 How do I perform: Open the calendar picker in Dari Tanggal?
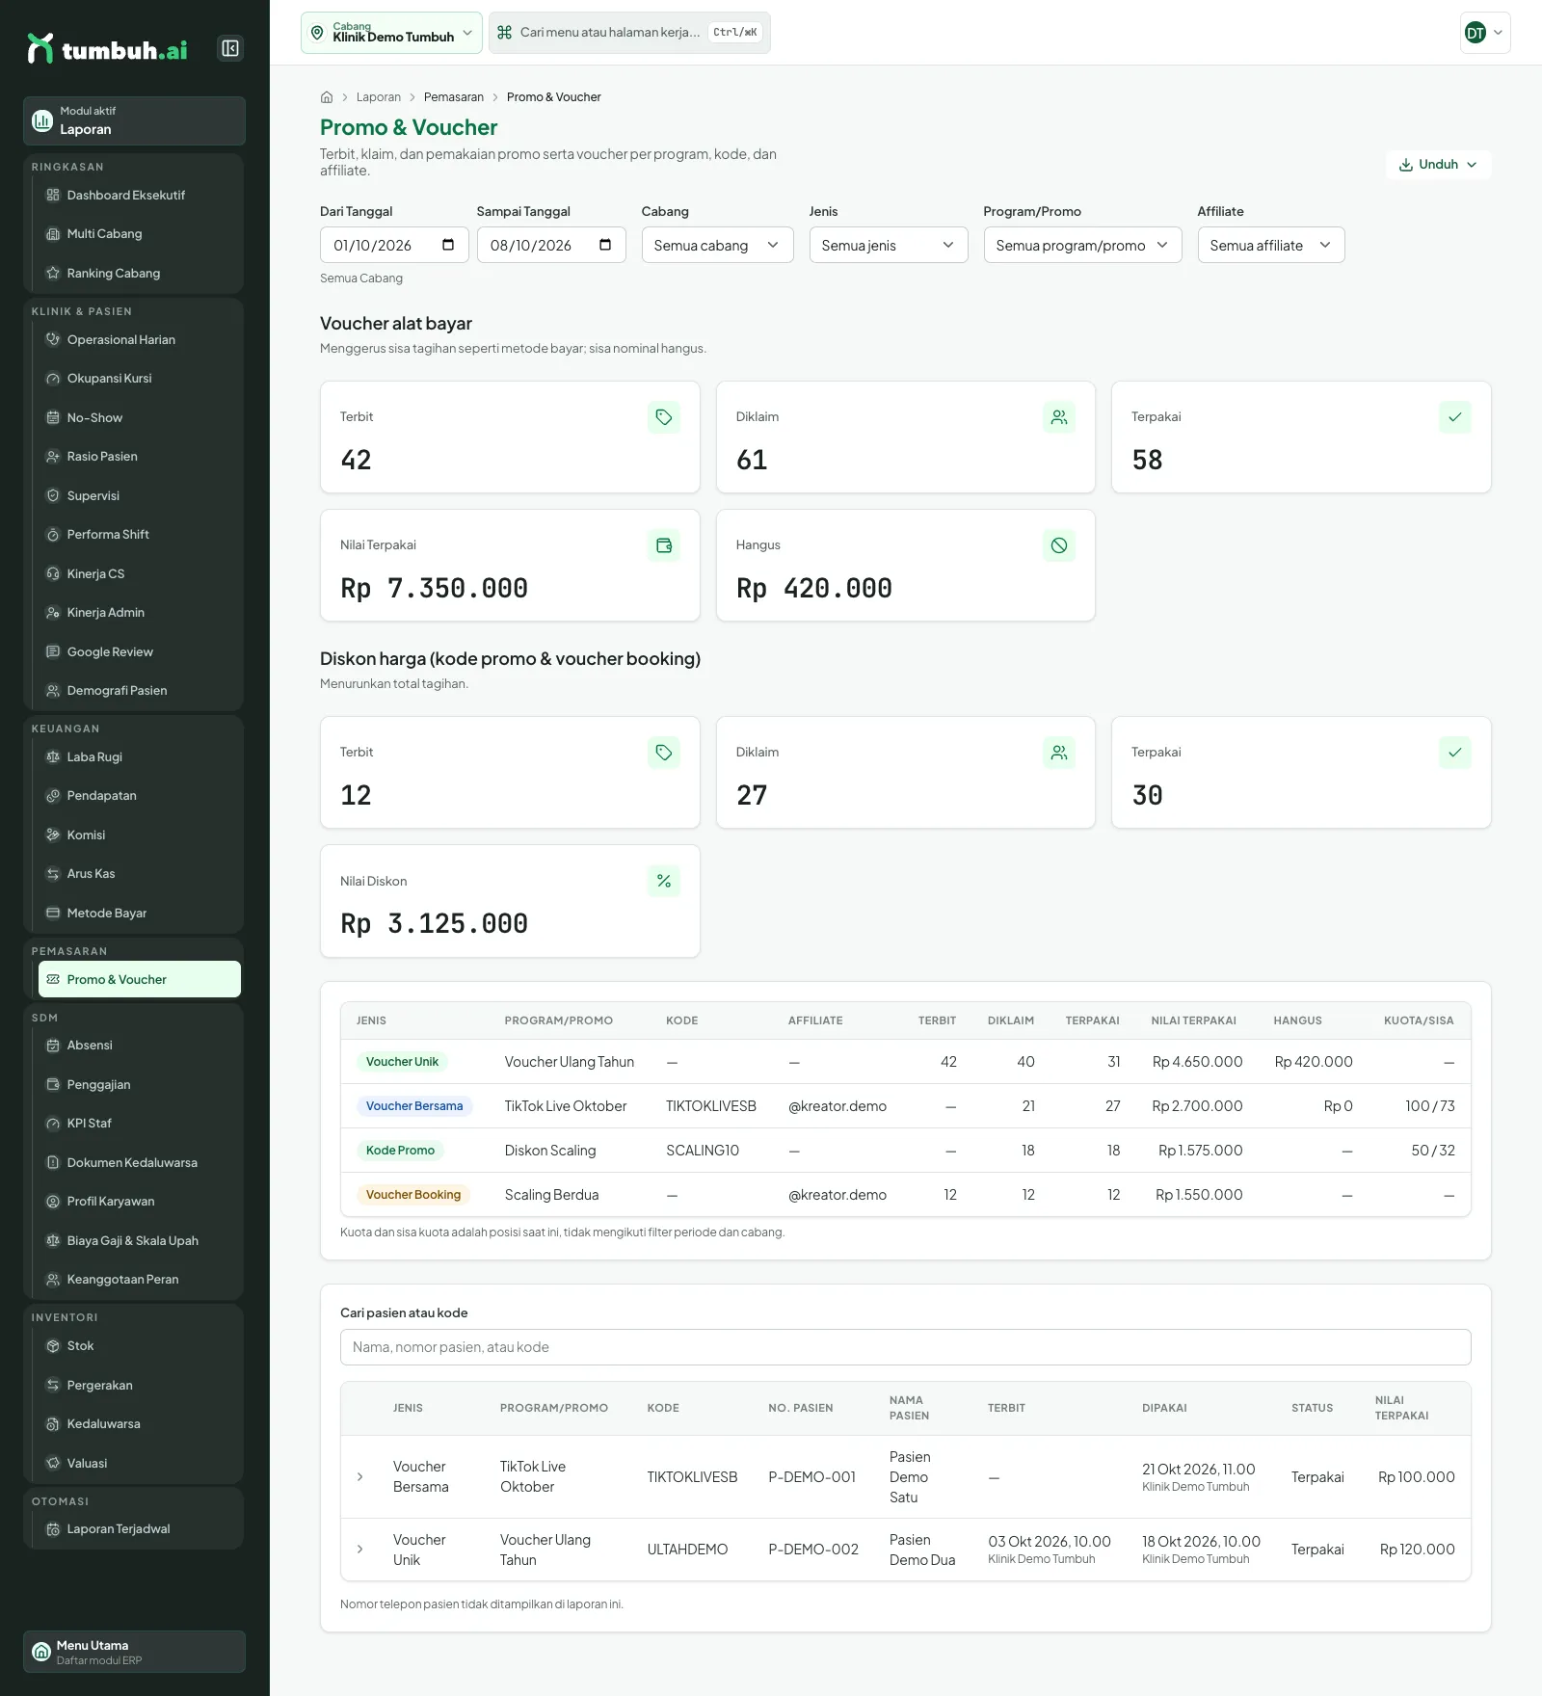(x=448, y=245)
